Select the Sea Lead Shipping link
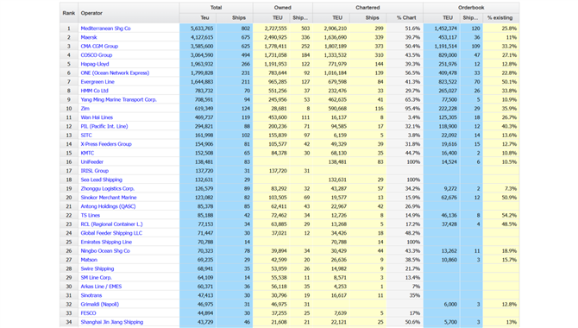 click(102, 180)
